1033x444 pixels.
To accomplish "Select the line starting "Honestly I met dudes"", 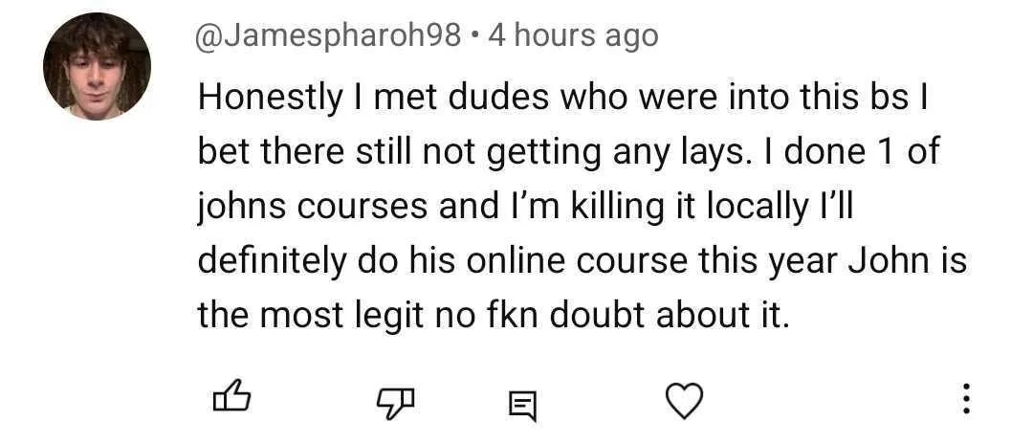I will [563, 99].
